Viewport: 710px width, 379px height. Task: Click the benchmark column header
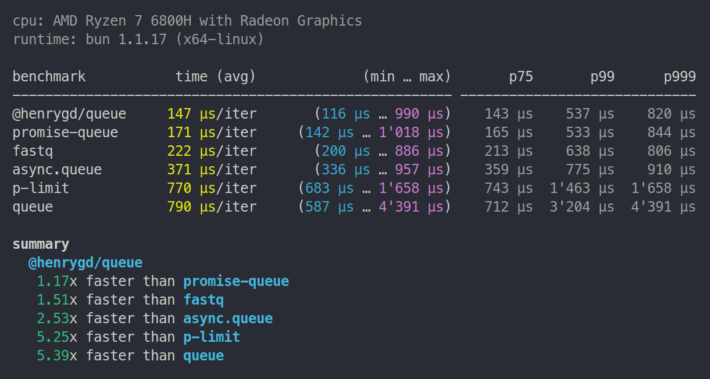(49, 77)
